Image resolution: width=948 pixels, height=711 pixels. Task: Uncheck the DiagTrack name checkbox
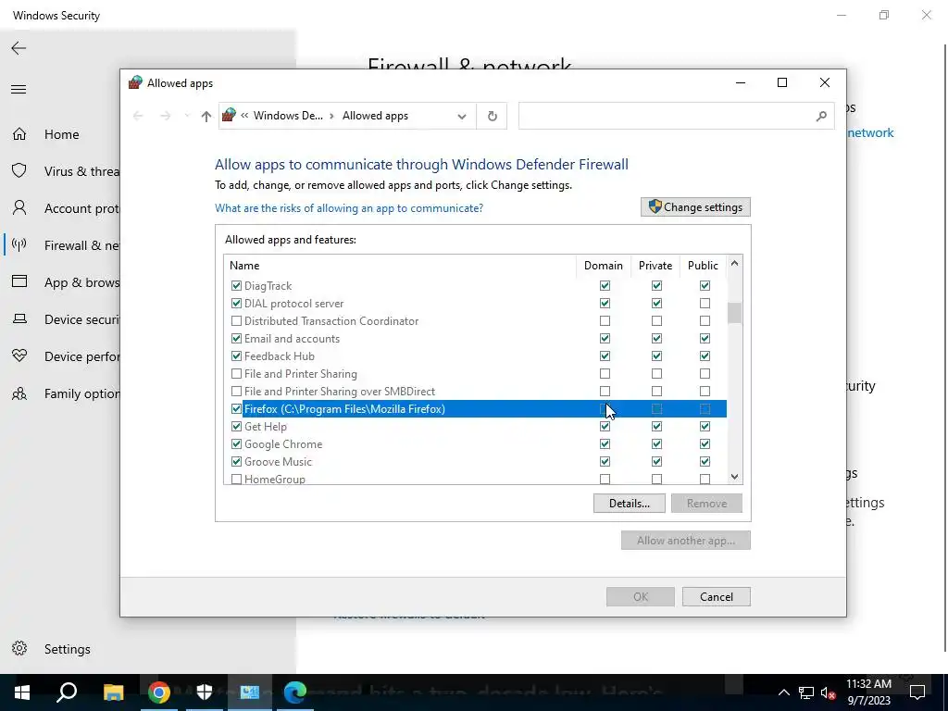pyautogui.click(x=236, y=285)
